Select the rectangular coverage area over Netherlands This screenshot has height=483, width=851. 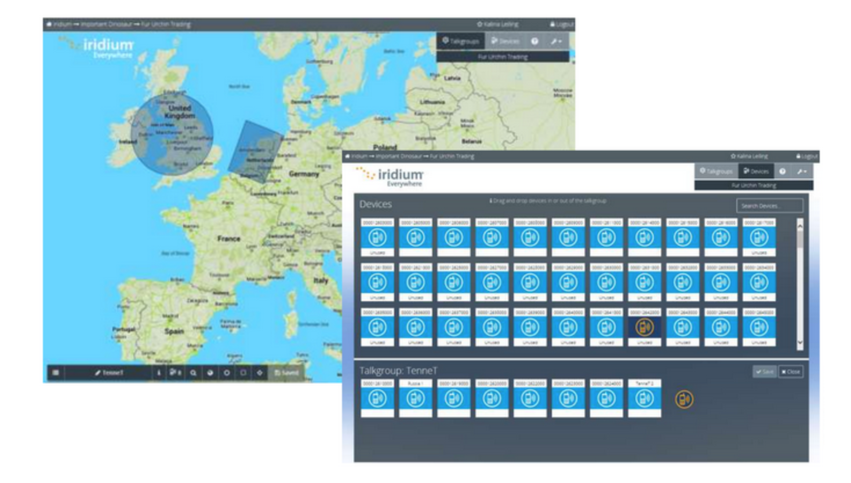coord(255,152)
